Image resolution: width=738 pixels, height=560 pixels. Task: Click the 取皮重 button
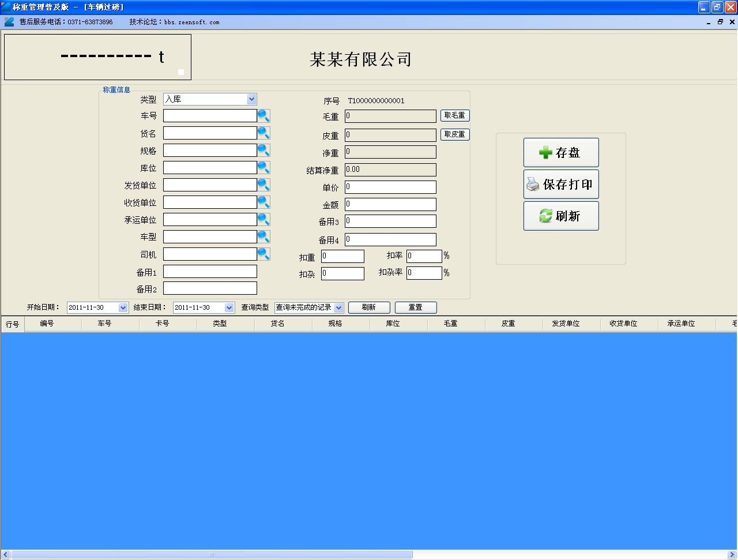tap(455, 134)
